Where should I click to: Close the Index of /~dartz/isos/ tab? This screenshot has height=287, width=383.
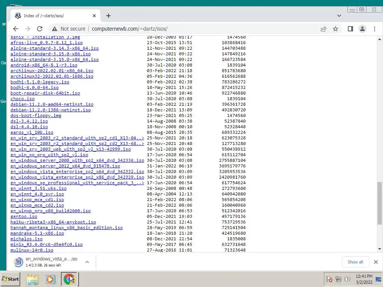(94, 16)
